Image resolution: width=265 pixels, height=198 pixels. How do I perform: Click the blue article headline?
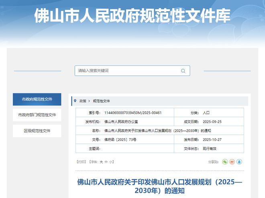coord(159,186)
